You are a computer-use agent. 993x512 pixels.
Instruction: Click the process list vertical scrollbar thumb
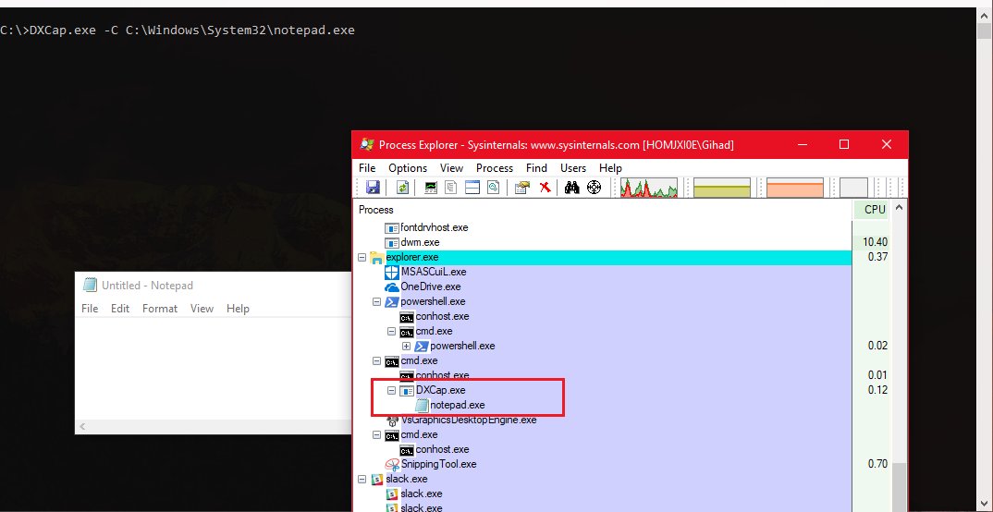900,485
